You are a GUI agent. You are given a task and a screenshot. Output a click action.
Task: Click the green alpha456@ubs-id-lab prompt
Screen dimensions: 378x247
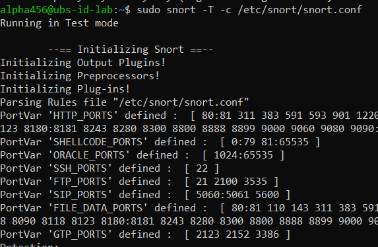(57, 10)
